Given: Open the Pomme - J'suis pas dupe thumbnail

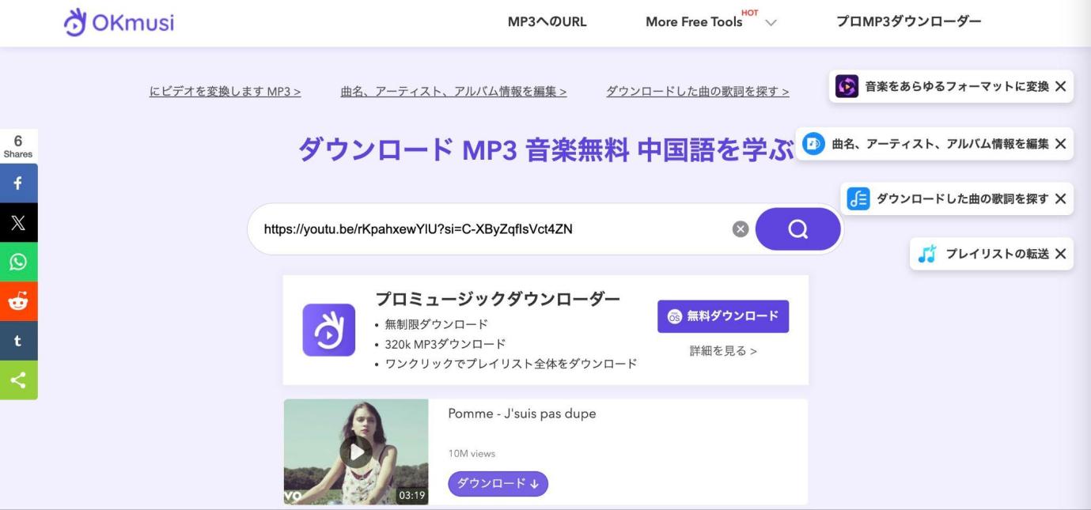Looking at the screenshot, I should click(x=356, y=451).
